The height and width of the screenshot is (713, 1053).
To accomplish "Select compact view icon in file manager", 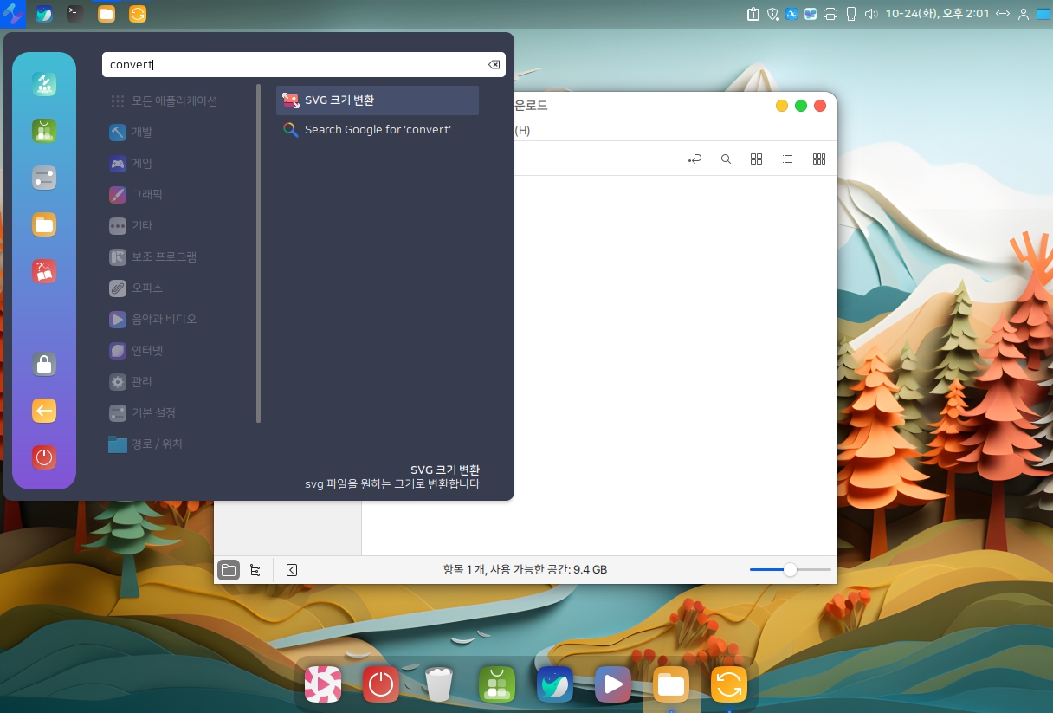I will pos(818,159).
